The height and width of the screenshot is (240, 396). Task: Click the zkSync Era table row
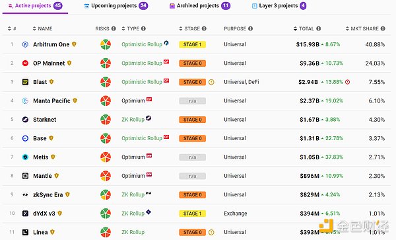click(197, 195)
